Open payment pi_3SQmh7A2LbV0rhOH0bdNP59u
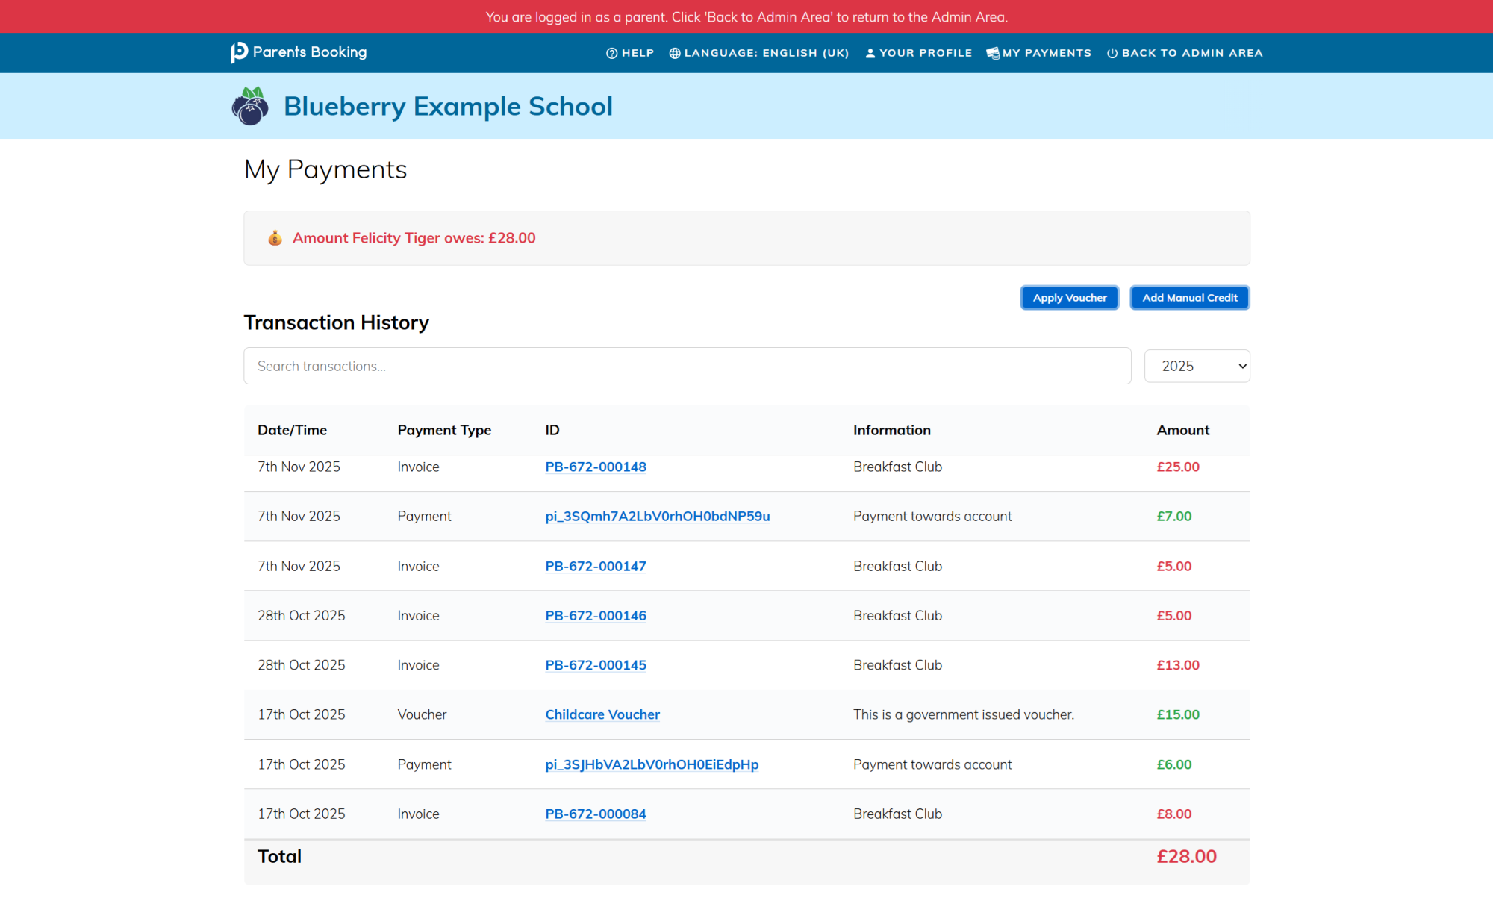 [657, 516]
